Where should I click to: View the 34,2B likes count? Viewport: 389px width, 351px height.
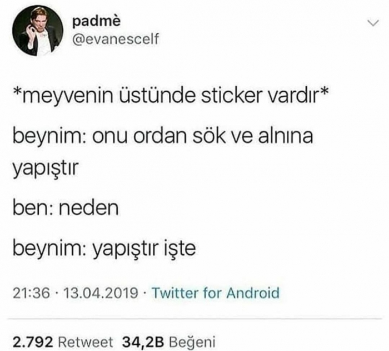tap(143, 342)
